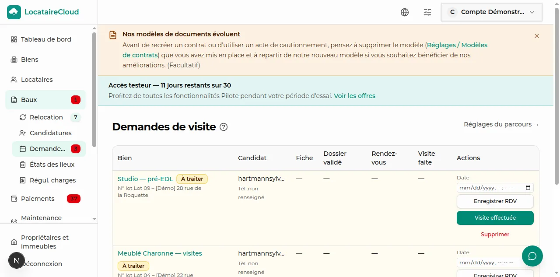
Task: Open Candidatures in the sidebar
Action: pyautogui.click(x=49, y=133)
